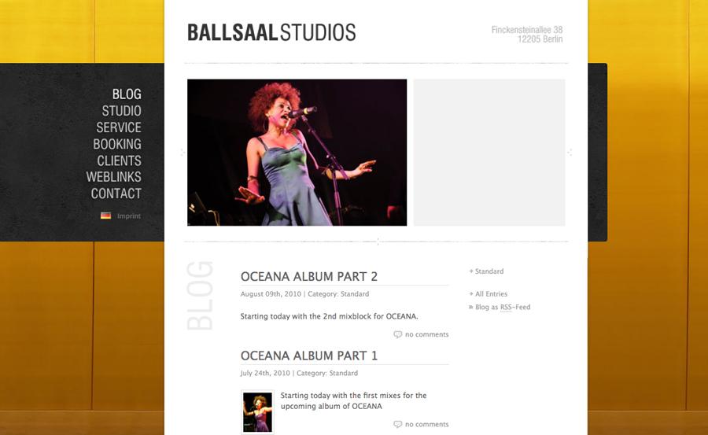
Task: Open the Oceana Album Part 2 post
Action: click(x=309, y=276)
